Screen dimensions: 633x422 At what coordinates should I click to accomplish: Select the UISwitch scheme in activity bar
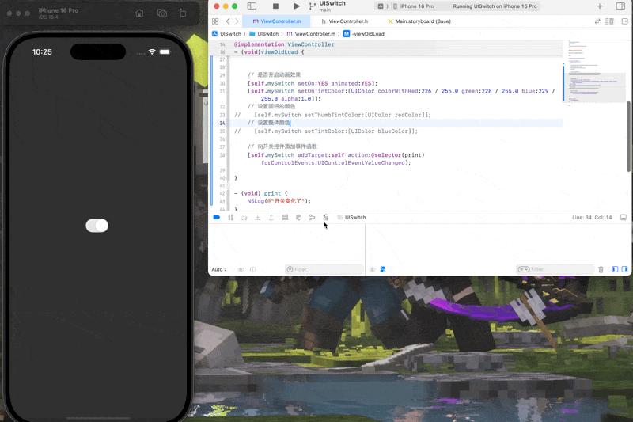(381, 6)
